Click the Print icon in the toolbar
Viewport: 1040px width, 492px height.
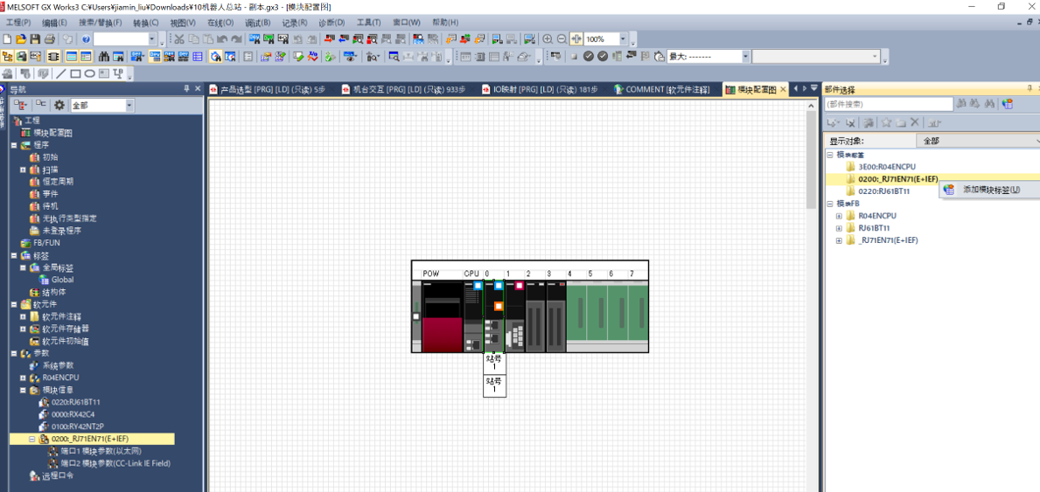tap(49, 39)
